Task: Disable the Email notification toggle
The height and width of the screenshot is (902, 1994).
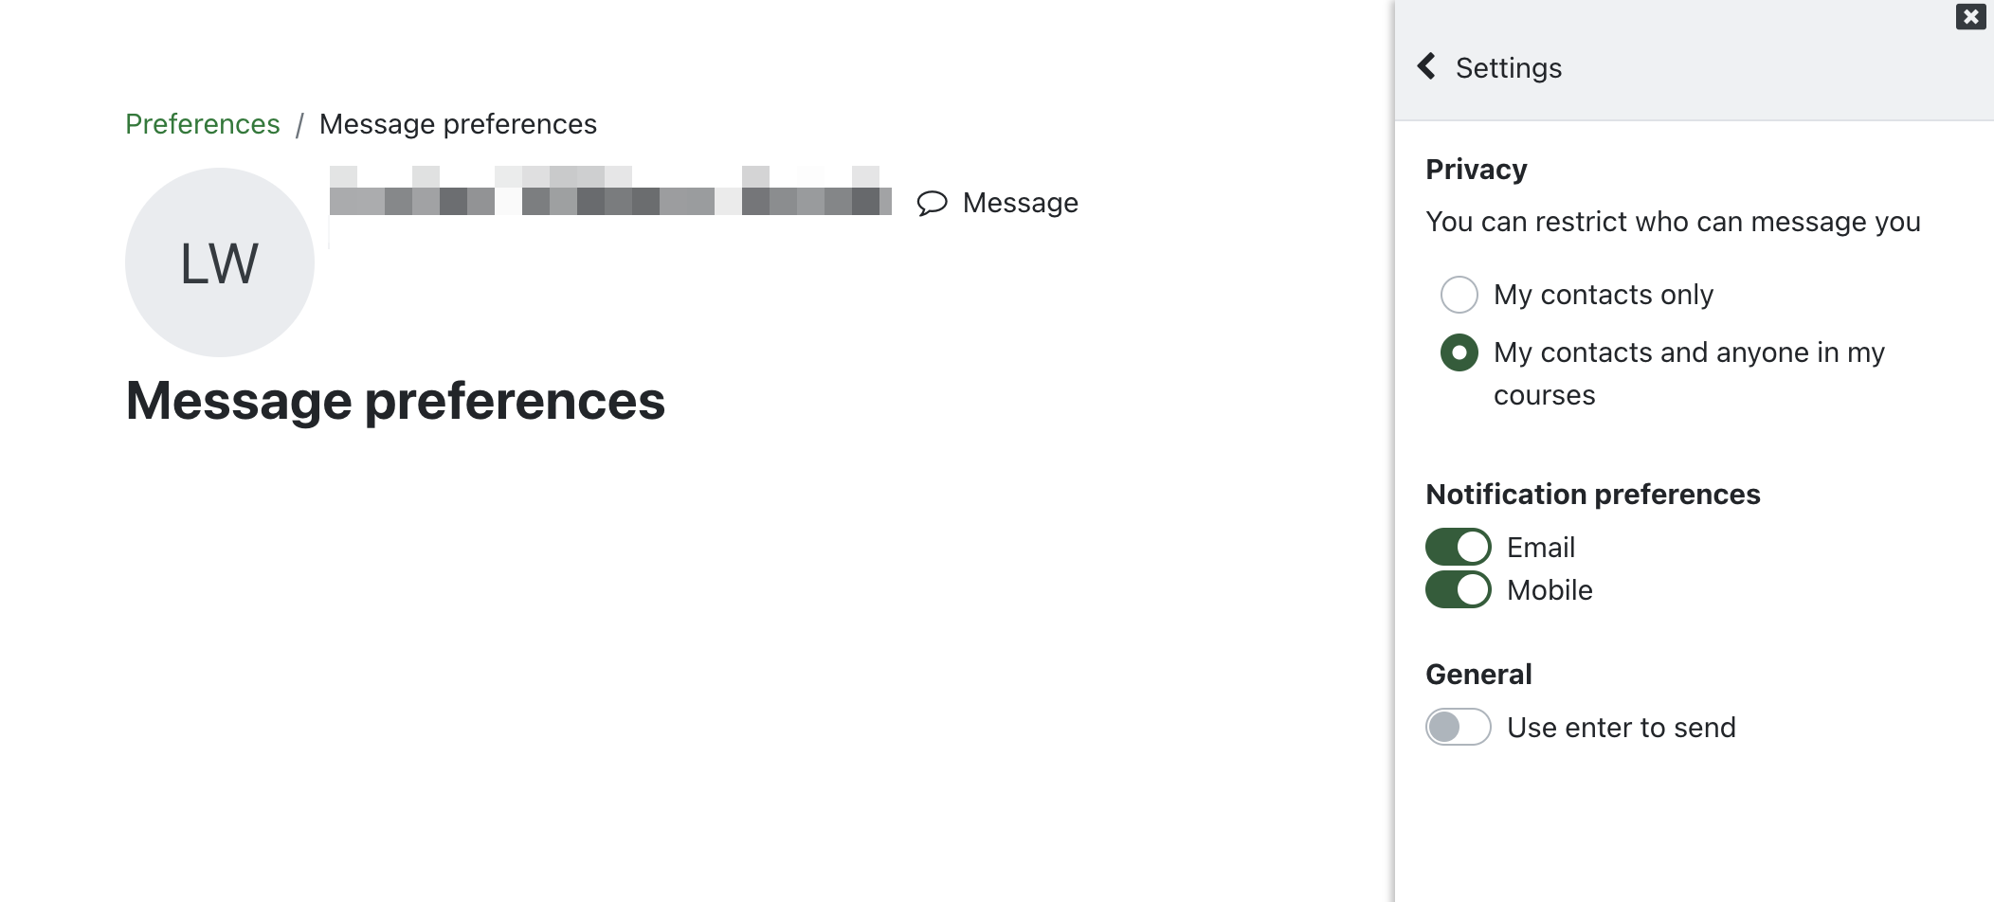Action: 1459,547
